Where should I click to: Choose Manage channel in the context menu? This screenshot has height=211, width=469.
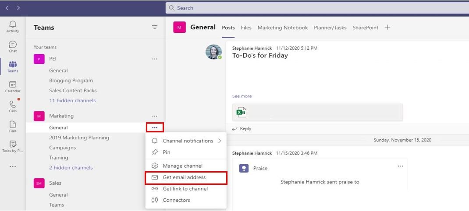pyautogui.click(x=186, y=166)
